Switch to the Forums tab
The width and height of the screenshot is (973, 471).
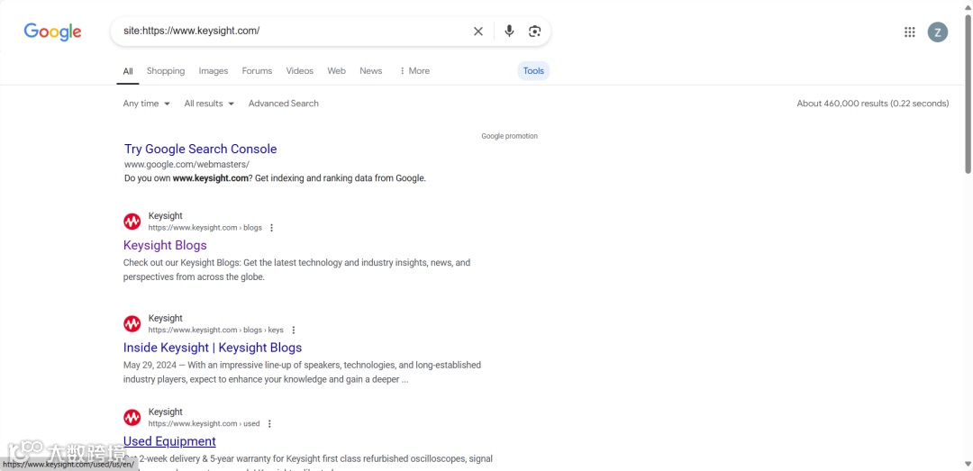click(257, 71)
